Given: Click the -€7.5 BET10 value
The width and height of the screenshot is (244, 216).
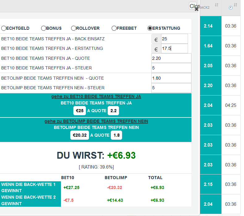Looking at the screenshot, I should 68,200.
